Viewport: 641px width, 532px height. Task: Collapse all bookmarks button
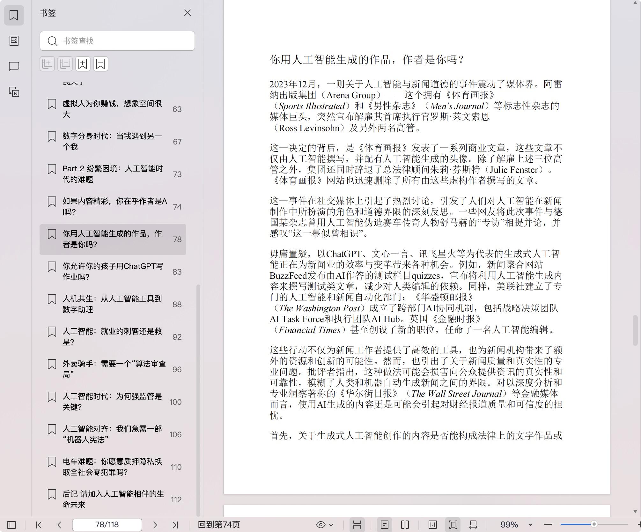[65, 64]
